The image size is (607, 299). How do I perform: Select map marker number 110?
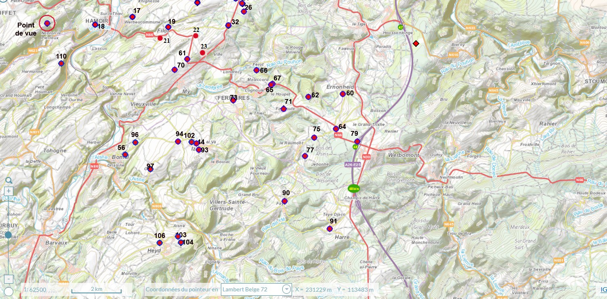click(x=61, y=63)
